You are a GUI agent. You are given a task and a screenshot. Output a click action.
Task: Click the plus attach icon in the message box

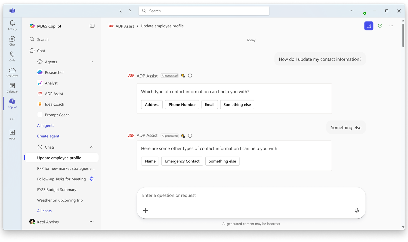pos(146,210)
